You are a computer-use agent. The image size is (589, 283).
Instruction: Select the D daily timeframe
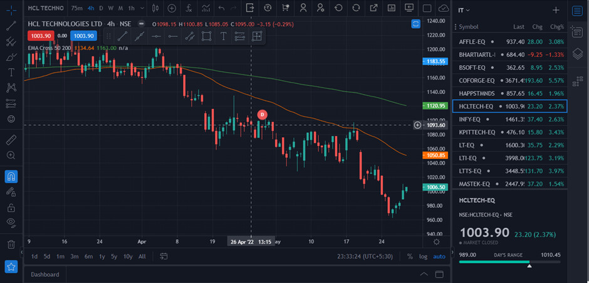[101, 8]
